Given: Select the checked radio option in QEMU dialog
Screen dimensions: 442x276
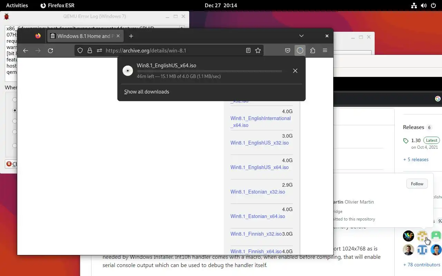Looking at the screenshot, I should coord(15,110).
